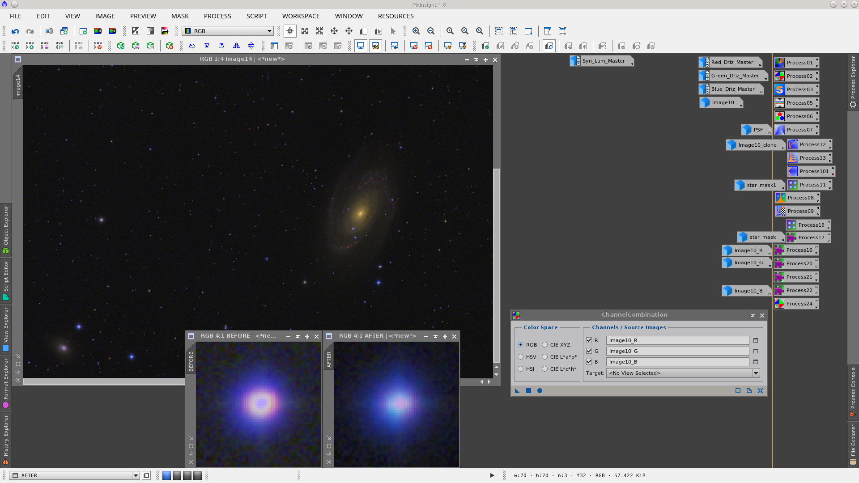
Task: Click the view selector button beside Image10_G
Action: click(755, 351)
